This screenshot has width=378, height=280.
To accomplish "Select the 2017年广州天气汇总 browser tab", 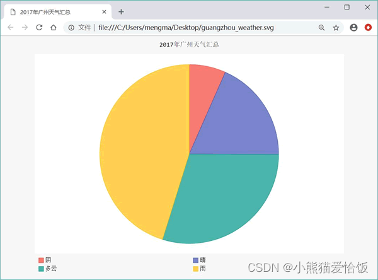I will tap(57, 12).
